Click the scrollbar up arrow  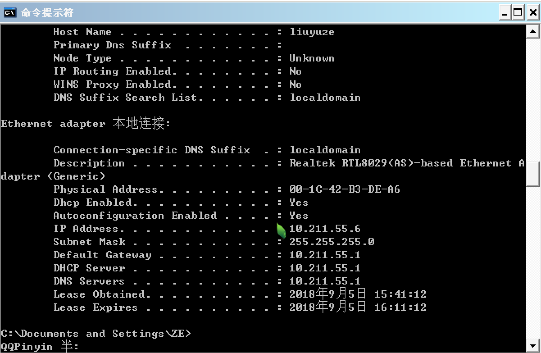point(532,31)
